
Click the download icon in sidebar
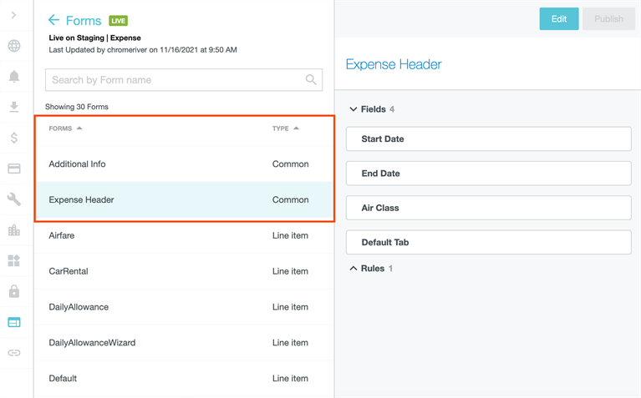(14, 108)
